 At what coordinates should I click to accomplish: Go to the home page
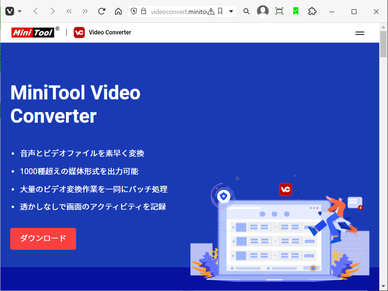118,11
